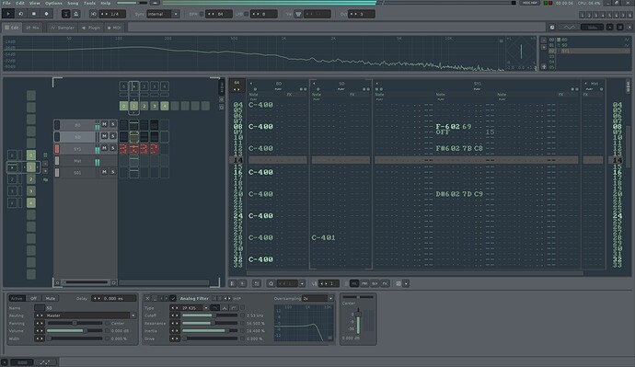Adjust the track Volume slider

75,330
